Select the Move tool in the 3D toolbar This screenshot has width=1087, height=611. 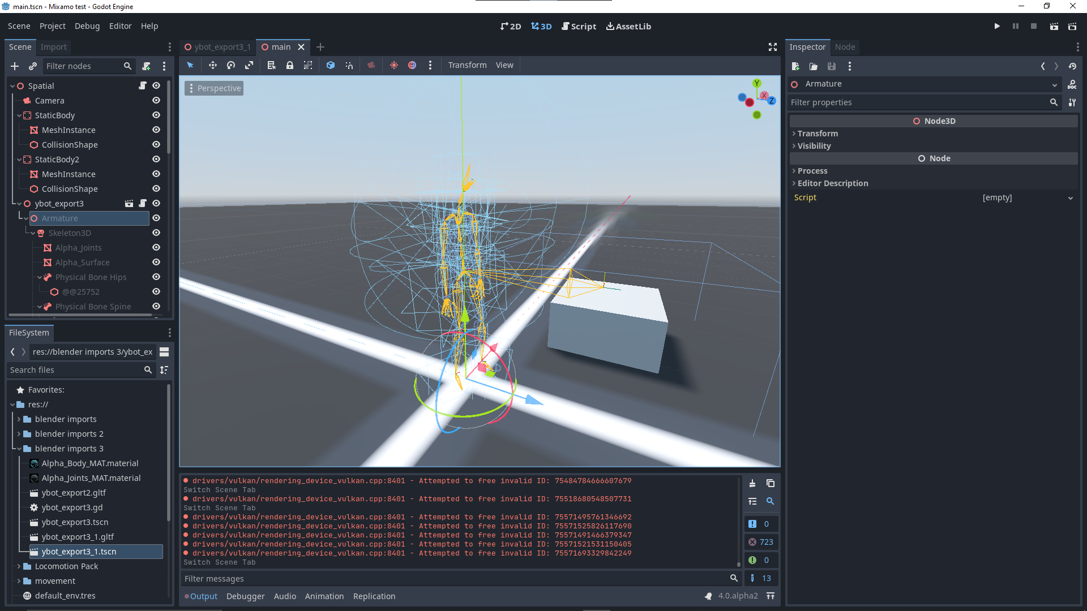click(212, 65)
